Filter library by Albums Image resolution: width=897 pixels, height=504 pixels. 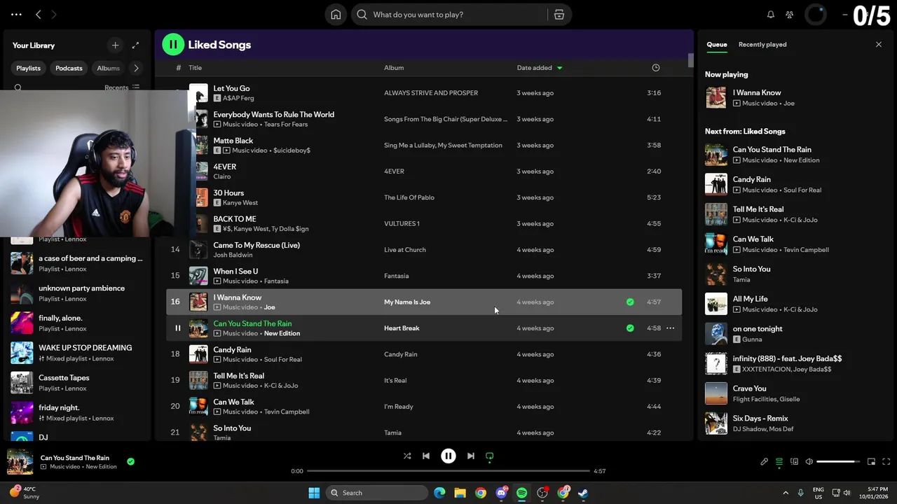tap(108, 68)
